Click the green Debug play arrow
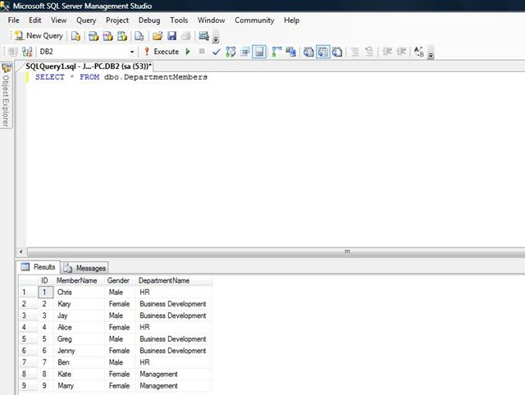 pos(188,52)
